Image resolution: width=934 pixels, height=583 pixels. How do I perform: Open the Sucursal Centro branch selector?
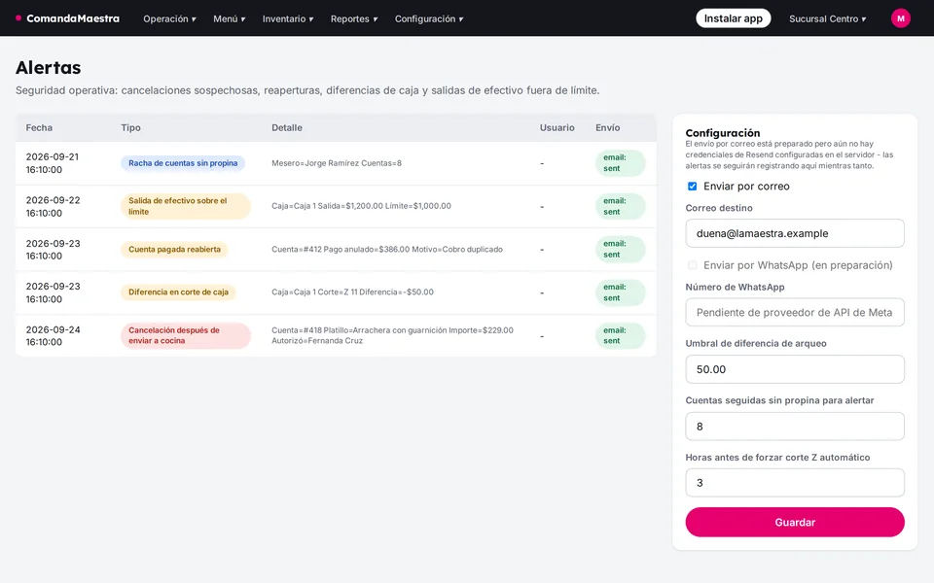(x=827, y=19)
